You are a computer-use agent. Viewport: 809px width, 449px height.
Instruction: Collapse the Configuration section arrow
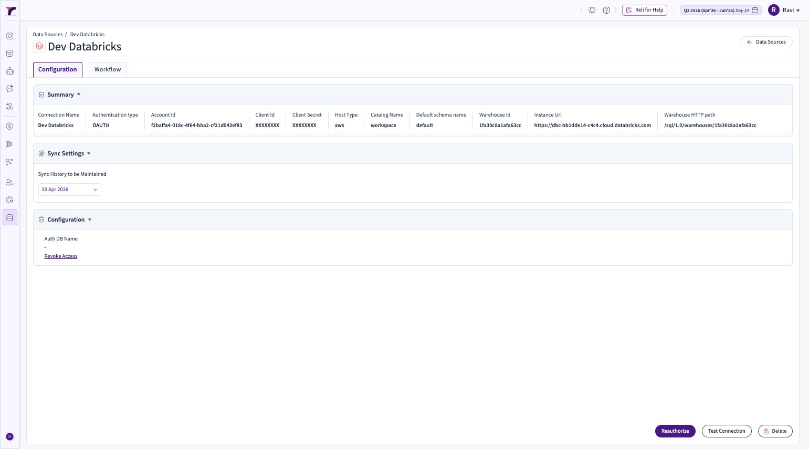pyautogui.click(x=90, y=220)
